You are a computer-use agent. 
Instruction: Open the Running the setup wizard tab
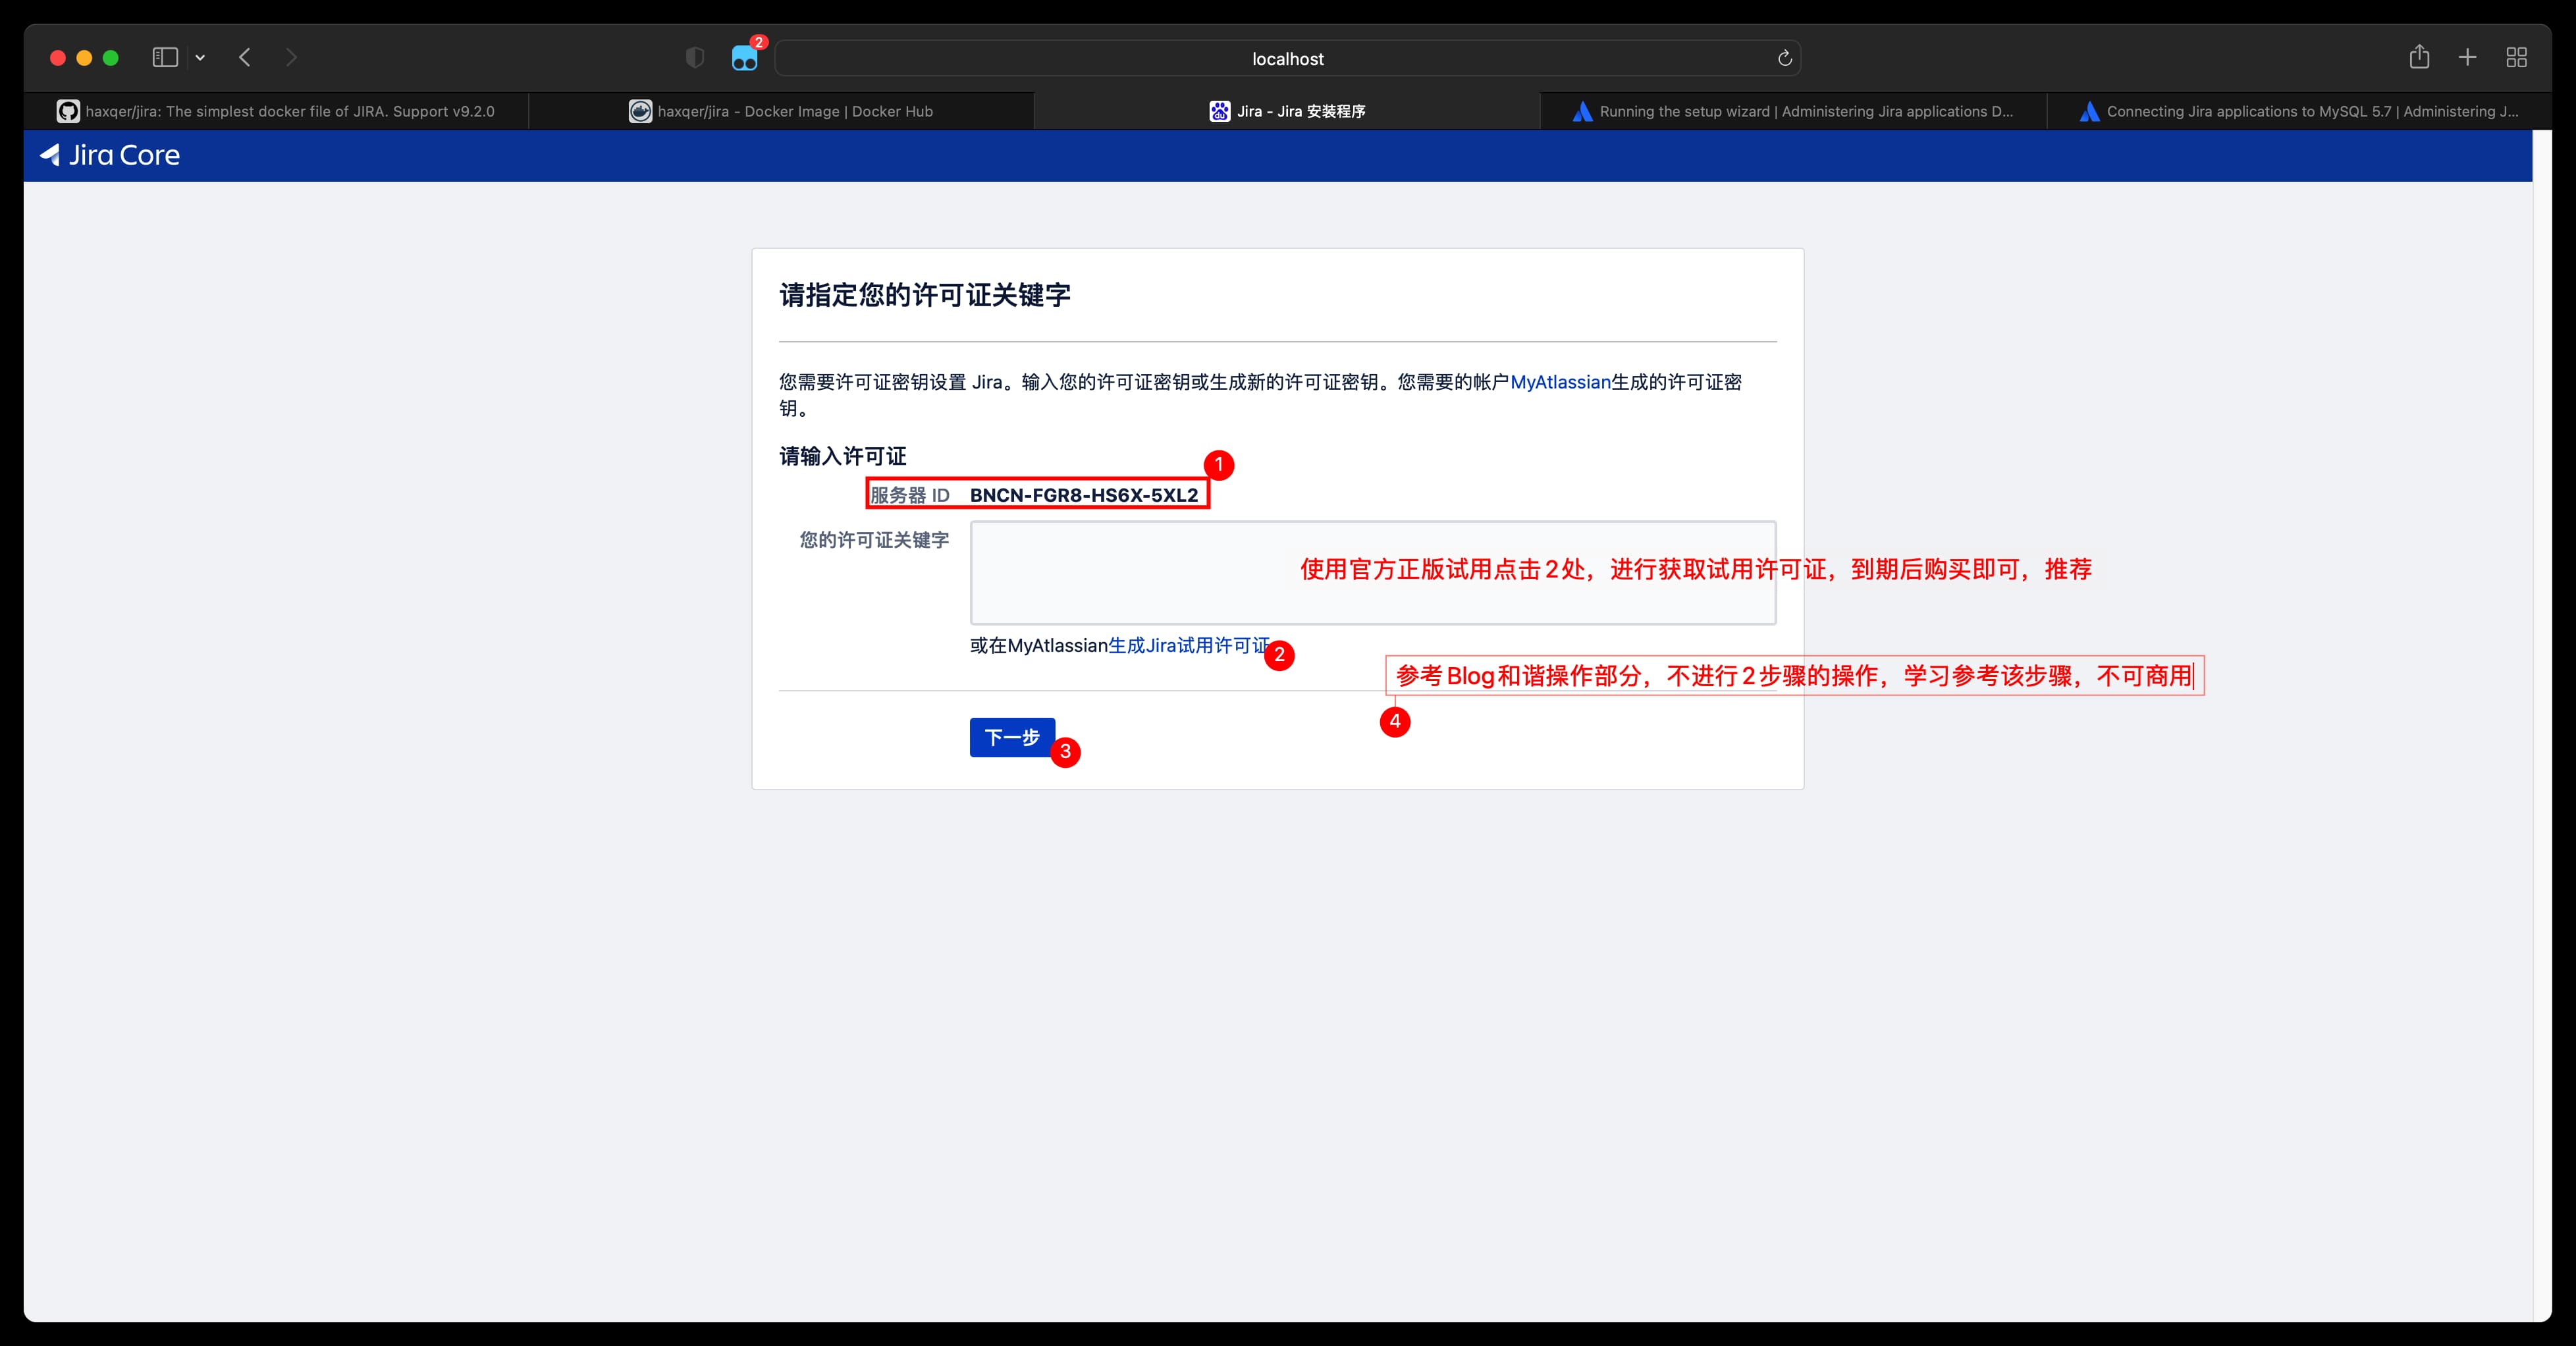pos(1793,111)
